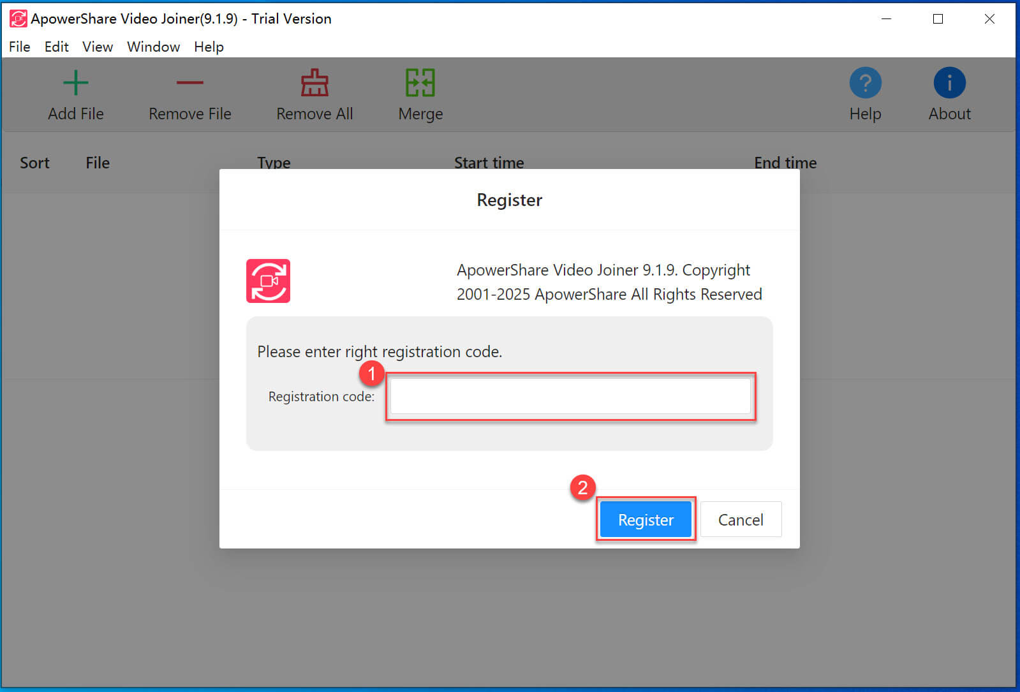Open Help via the question mark icon

[865, 83]
